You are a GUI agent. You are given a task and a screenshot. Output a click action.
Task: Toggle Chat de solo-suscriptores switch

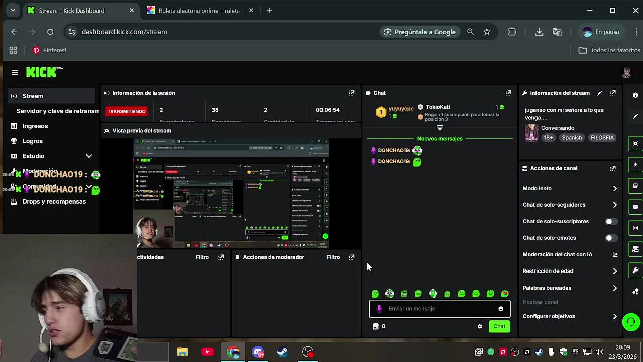611,221
